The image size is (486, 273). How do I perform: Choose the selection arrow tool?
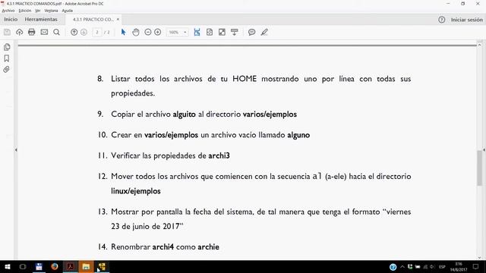coord(123,32)
